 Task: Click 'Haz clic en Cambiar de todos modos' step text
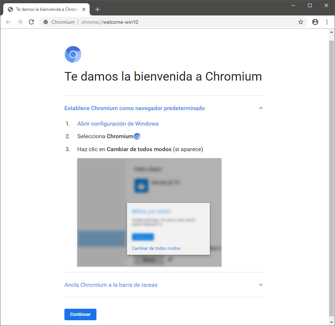(x=140, y=149)
